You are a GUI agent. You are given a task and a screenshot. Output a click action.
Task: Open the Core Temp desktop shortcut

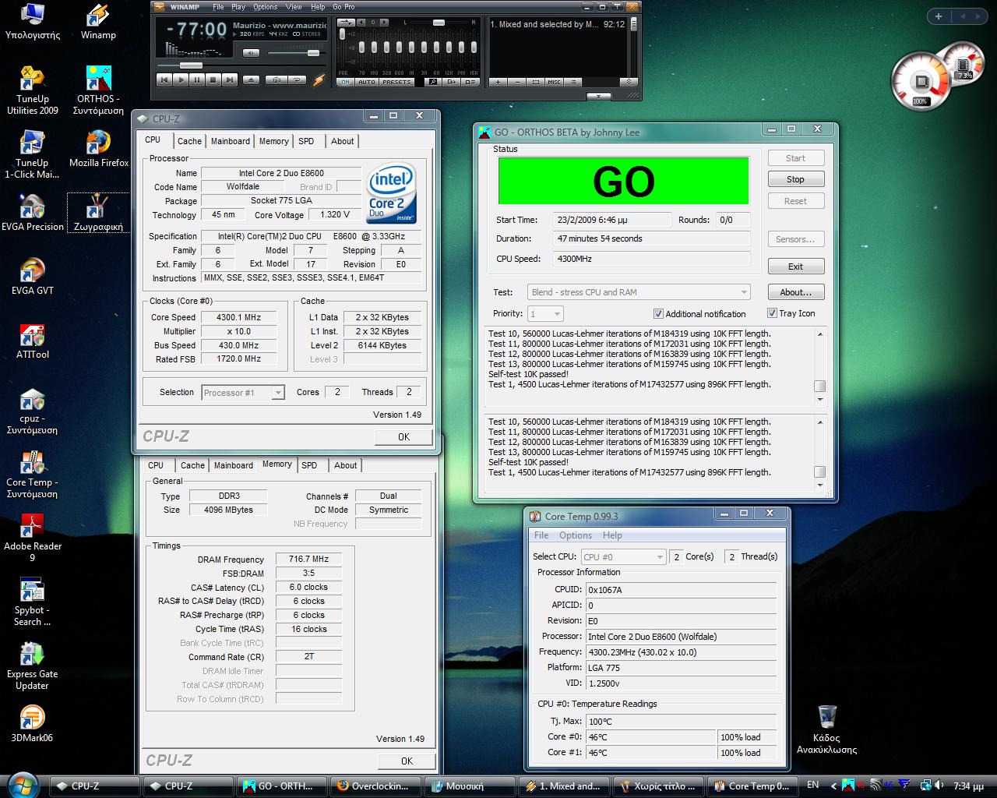pos(33,475)
